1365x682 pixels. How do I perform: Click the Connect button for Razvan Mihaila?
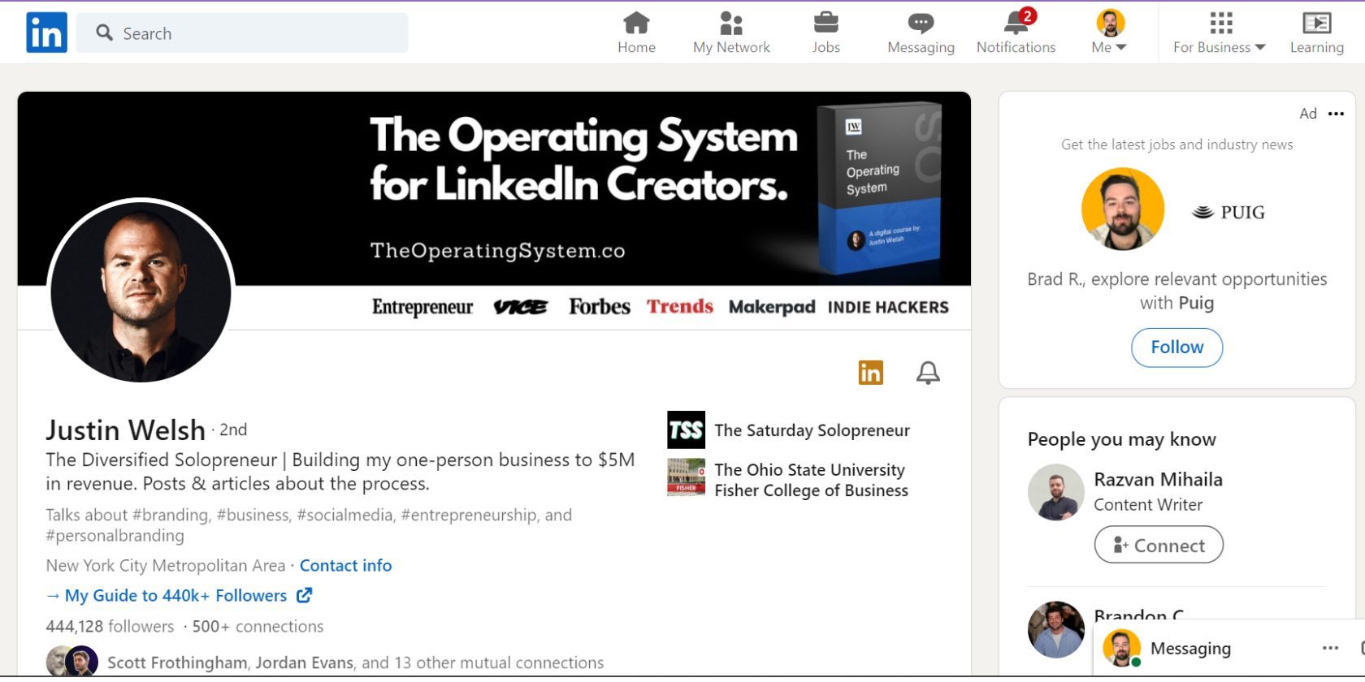(1159, 545)
